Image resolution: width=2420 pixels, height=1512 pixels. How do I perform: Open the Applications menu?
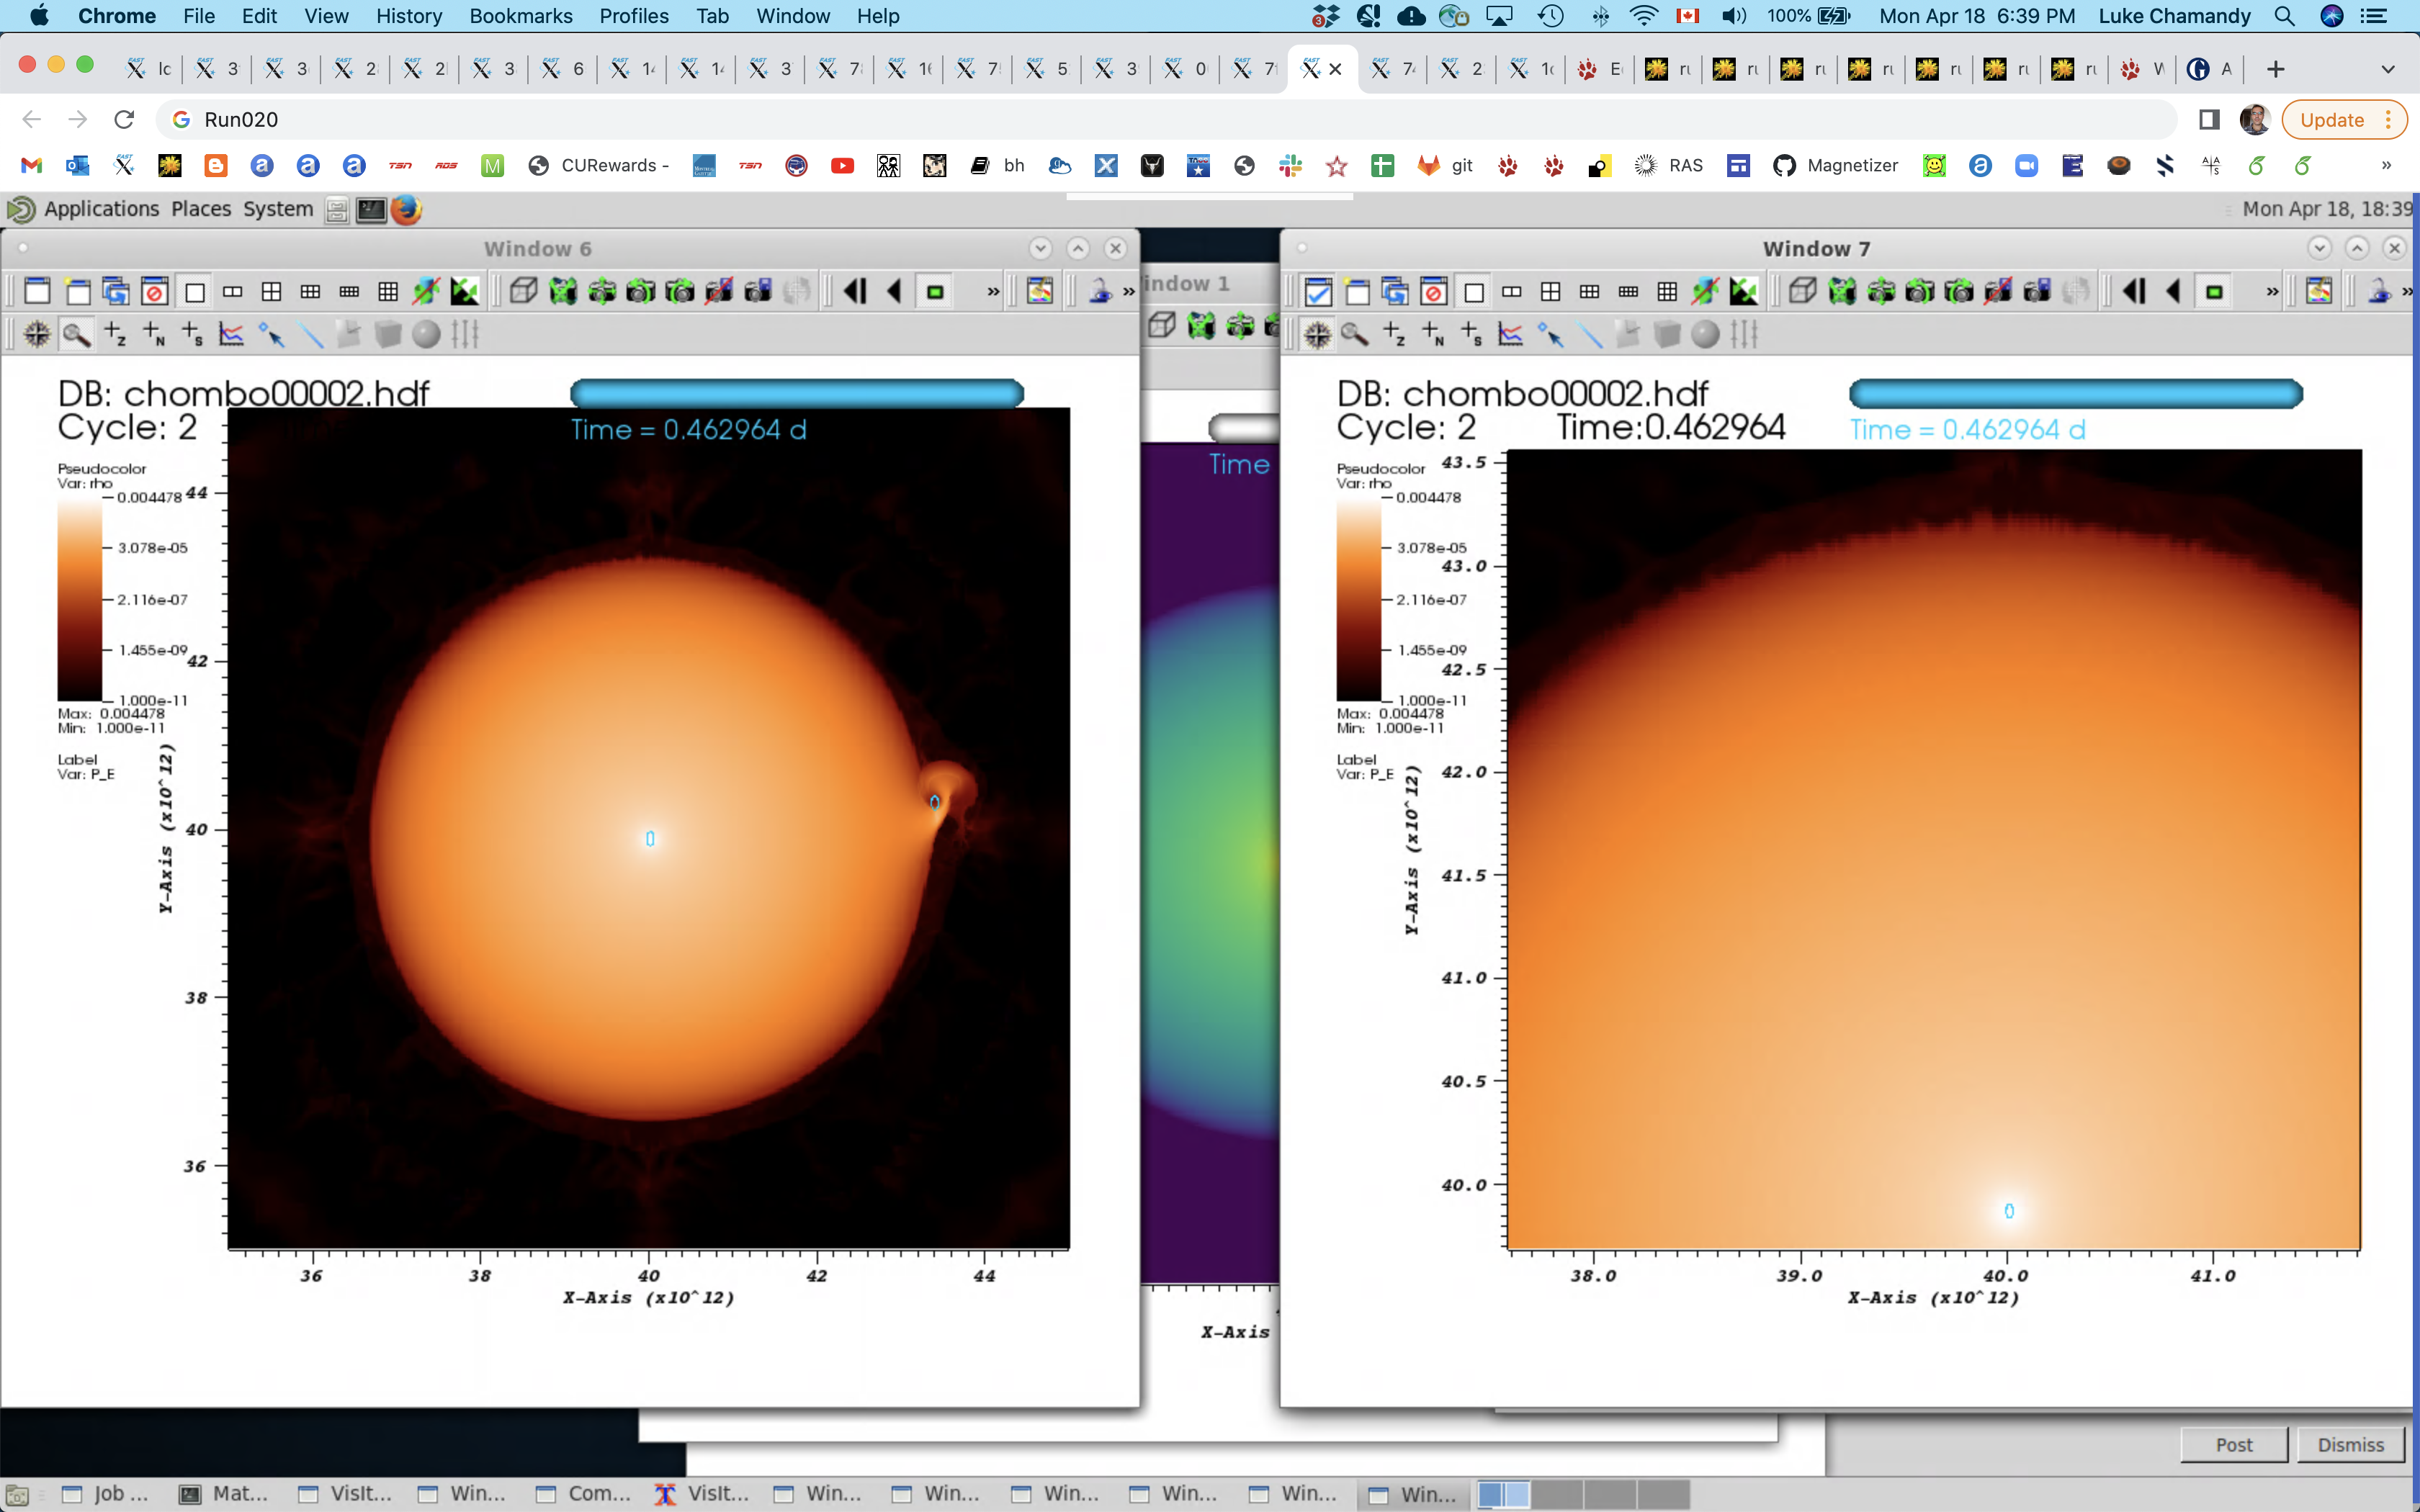pos(101,209)
